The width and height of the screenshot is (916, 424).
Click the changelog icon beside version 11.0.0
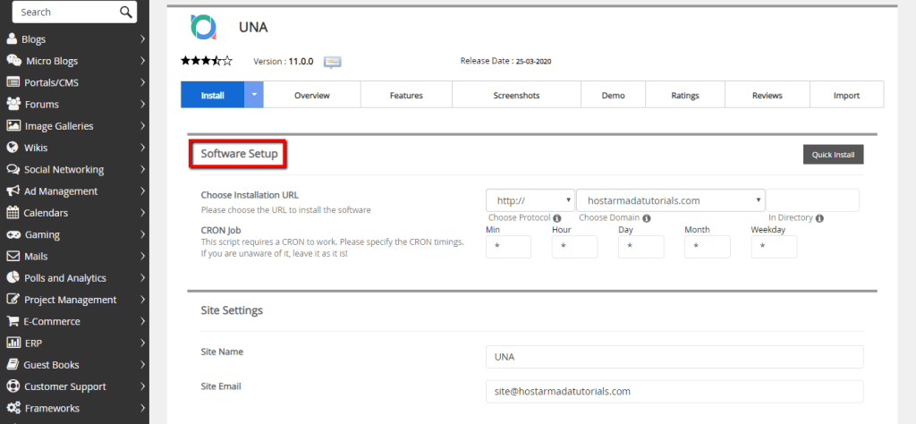(333, 62)
